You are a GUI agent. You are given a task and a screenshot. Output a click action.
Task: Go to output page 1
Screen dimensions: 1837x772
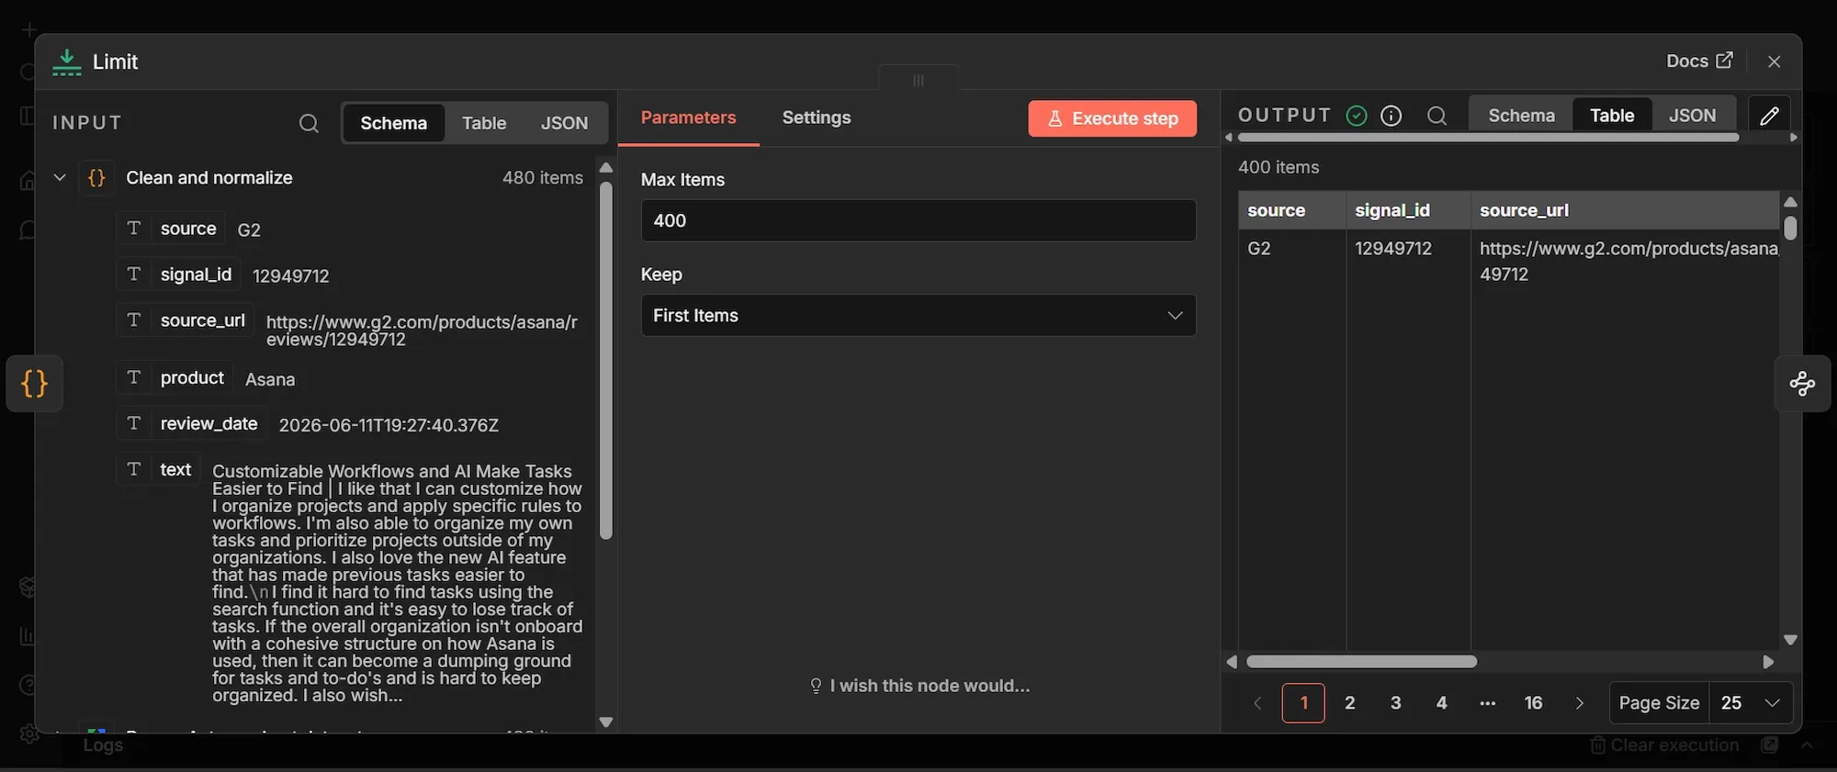point(1303,703)
